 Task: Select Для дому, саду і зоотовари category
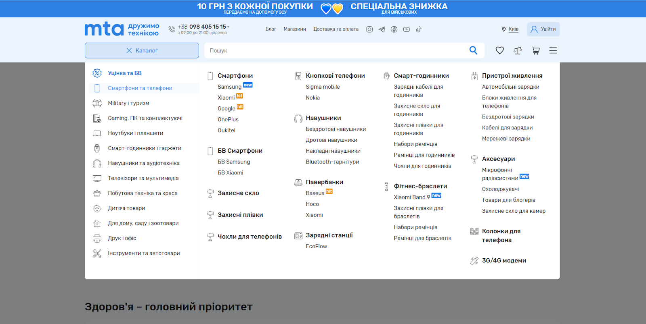(x=144, y=223)
